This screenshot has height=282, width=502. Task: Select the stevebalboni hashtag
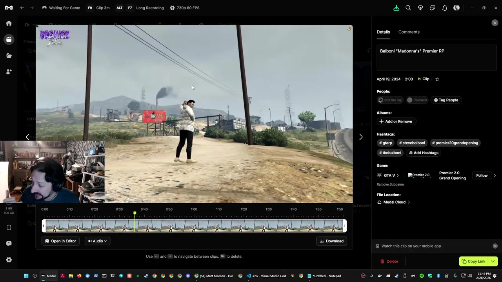tap(412, 143)
